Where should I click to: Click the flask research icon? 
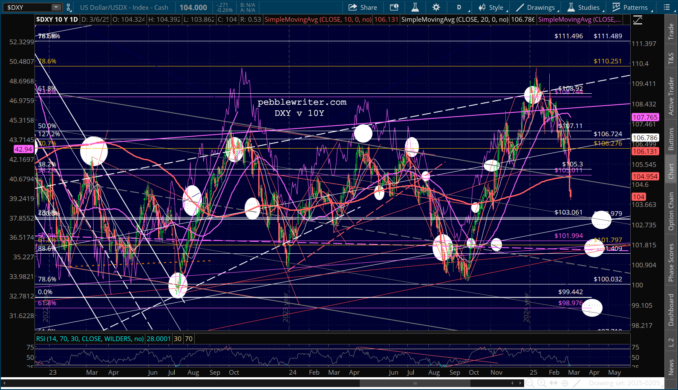(x=415, y=7)
